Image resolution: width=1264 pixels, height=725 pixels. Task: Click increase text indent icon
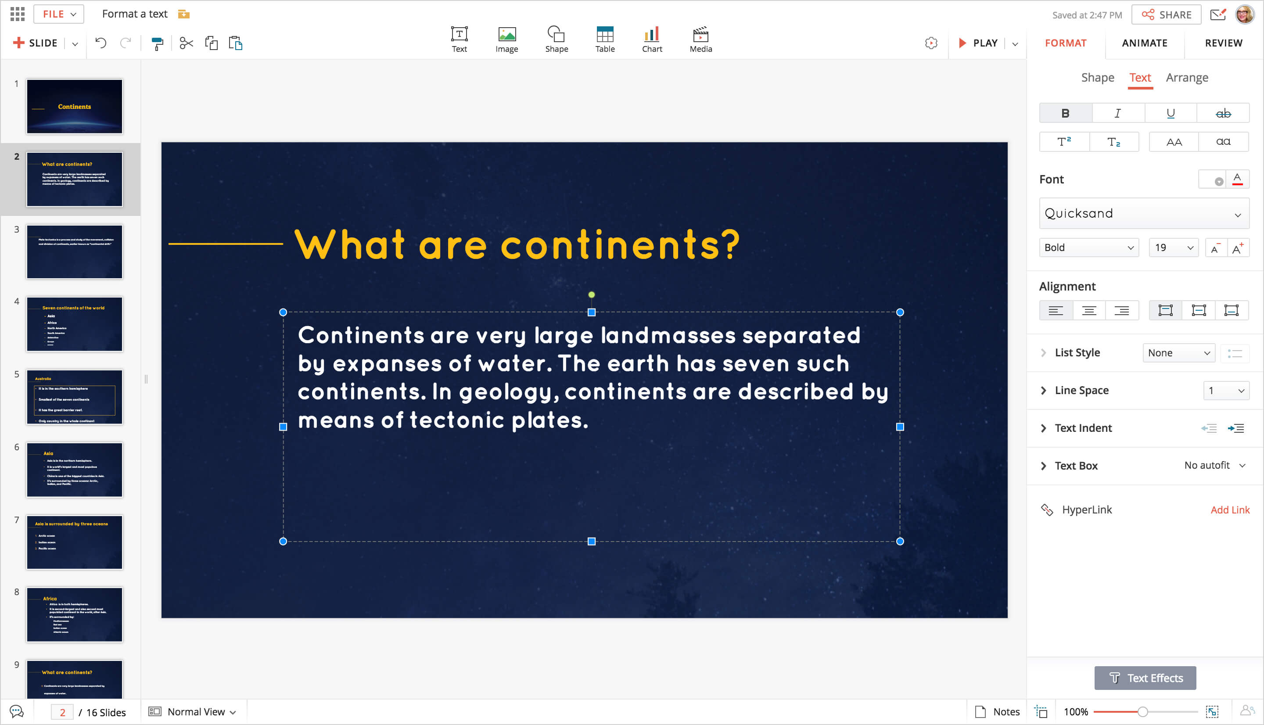coord(1235,428)
